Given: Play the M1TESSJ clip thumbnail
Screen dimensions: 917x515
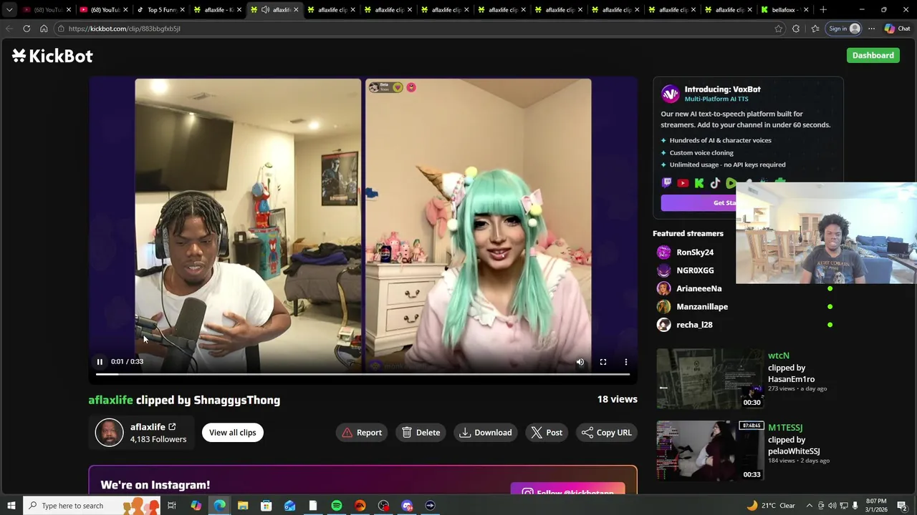Looking at the screenshot, I should coord(710,451).
